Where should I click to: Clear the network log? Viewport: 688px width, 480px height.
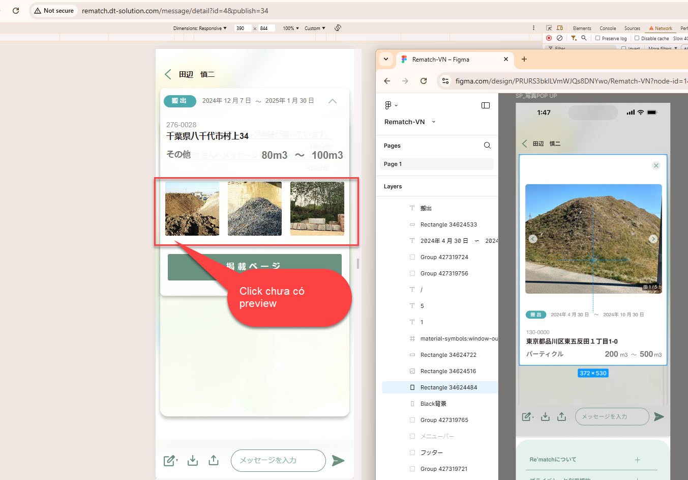click(559, 38)
